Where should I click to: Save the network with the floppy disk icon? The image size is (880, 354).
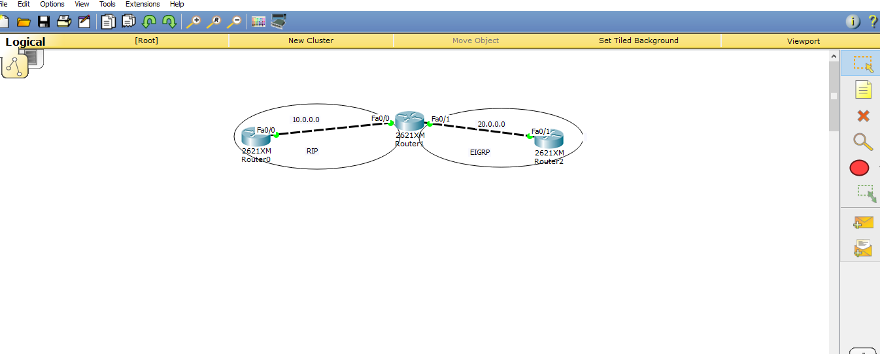(x=44, y=22)
